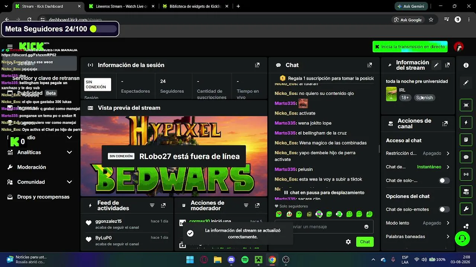Pop out the Feed de actividades panel
This screenshot has width=476, height=267.
tap(163, 205)
